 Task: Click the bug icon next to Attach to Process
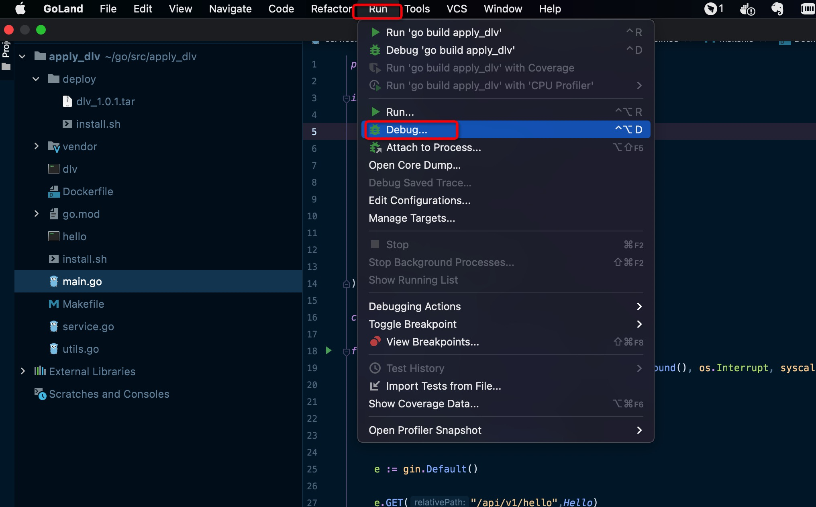pos(375,147)
